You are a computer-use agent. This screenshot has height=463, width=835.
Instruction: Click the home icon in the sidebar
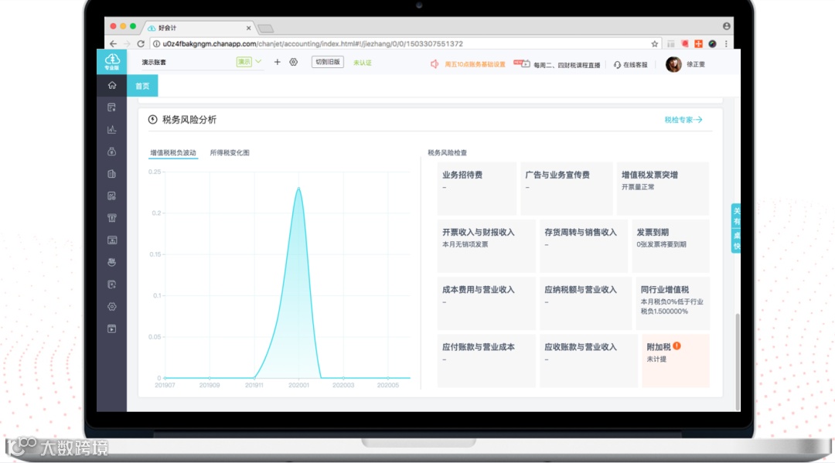(x=112, y=85)
